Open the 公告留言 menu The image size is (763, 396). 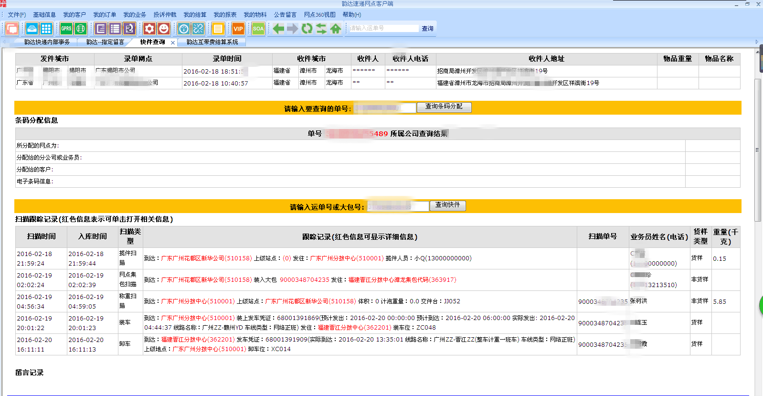(285, 15)
